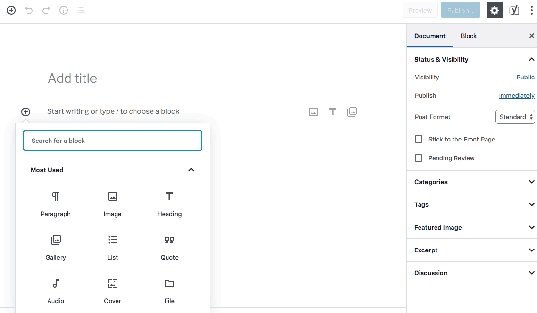Image resolution: width=537 pixels, height=313 pixels.
Task: Open the Post Format Standard dropdown
Action: 515,117
